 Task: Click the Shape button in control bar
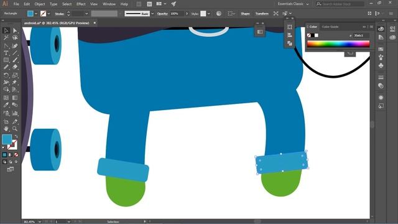(x=245, y=14)
